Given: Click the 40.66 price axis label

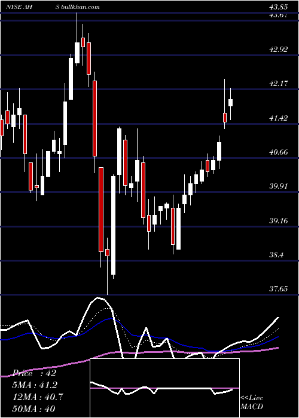Looking at the screenshot, I should pyautogui.click(x=279, y=152).
